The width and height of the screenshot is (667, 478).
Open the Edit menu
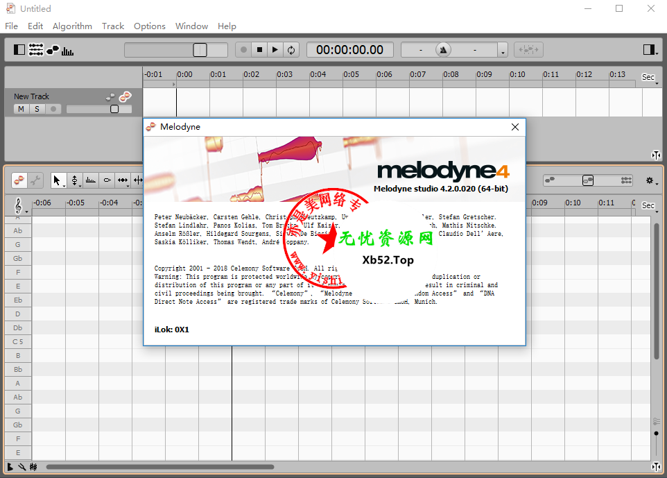(35, 26)
